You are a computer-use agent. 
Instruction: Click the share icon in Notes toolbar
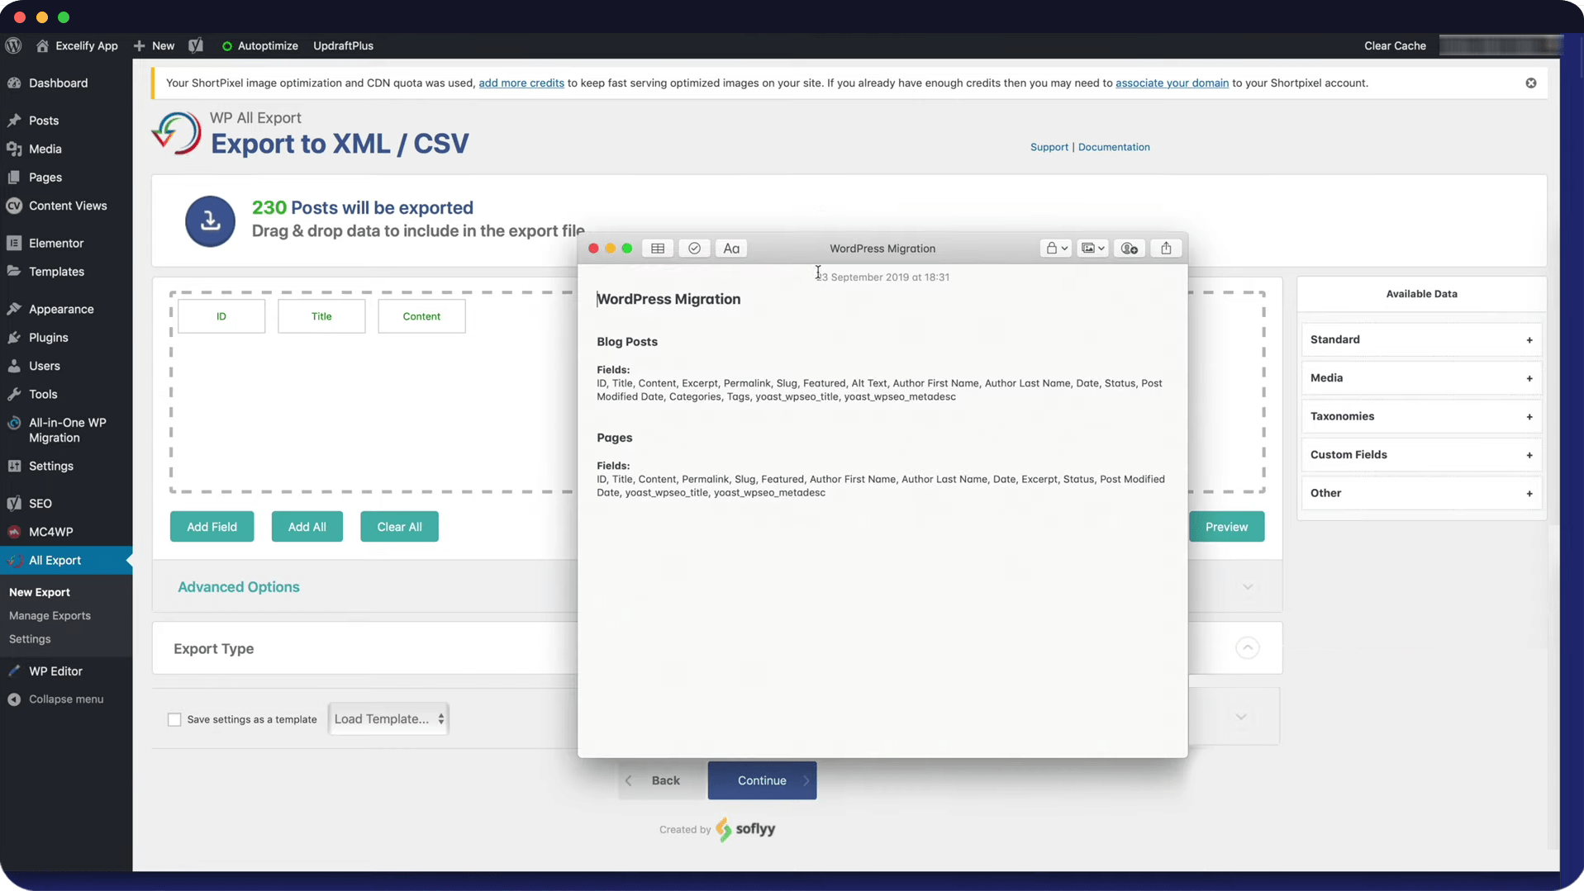click(1166, 249)
